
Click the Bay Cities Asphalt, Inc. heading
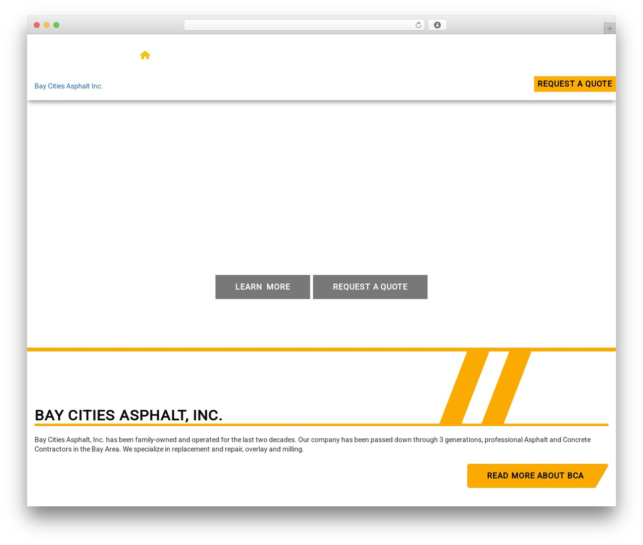[129, 415]
